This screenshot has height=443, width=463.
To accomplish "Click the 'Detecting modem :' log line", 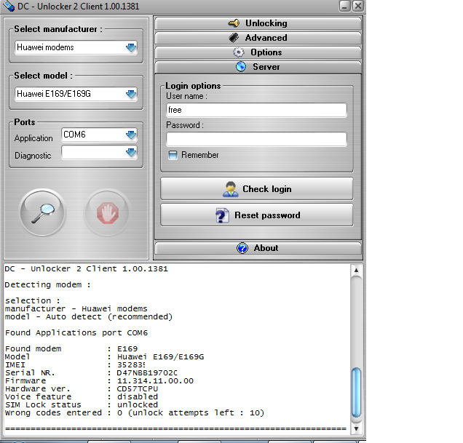I will click(47, 285).
